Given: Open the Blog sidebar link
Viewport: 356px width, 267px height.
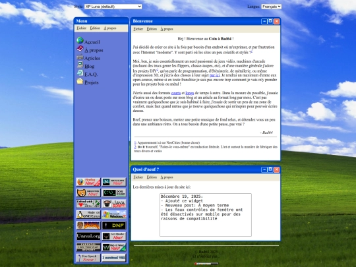Looking at the screenshot, I should 89,67.
